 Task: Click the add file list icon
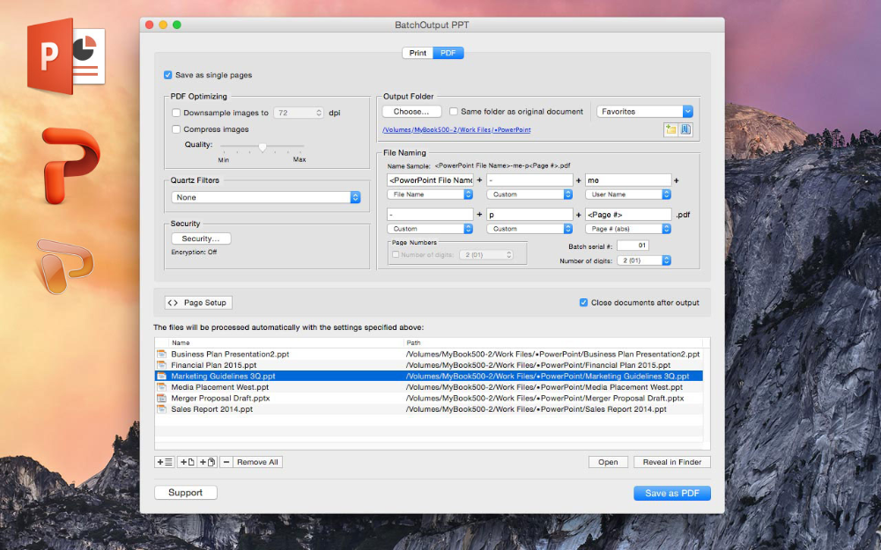click(x=164, y=461)
